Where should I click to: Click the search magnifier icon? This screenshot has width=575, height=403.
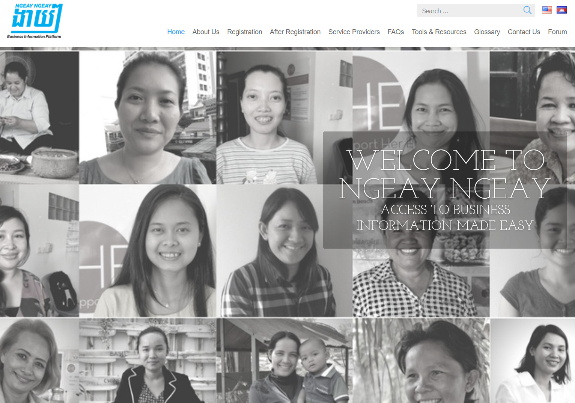point(527,11)
